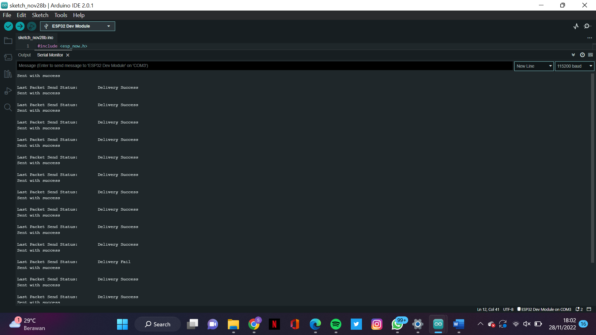Show hidden system tray icons chevron

tap(480, 324)
